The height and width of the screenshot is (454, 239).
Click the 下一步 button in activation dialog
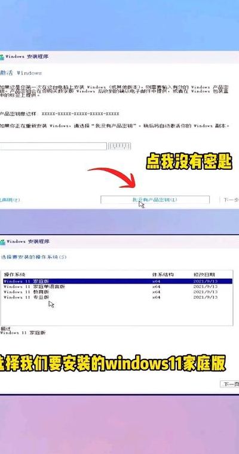pyautogui.click(x=230, y=200)
